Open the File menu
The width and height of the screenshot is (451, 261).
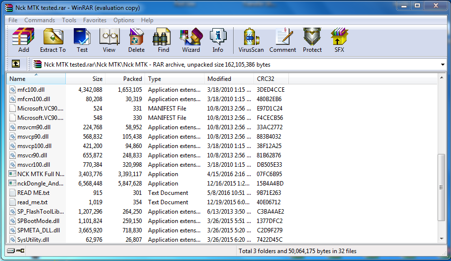[x=13, y=20]
